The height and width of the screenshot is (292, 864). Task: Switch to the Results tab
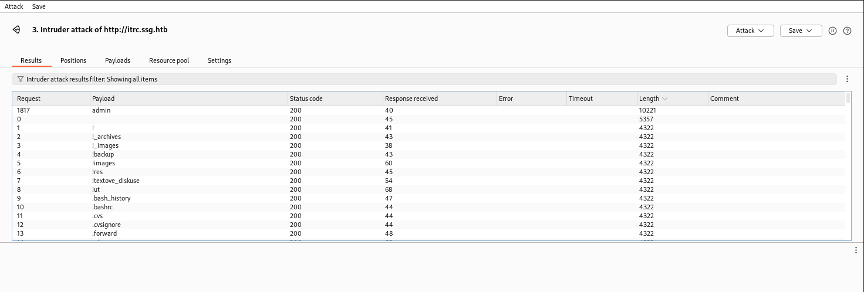pos(31,60)
